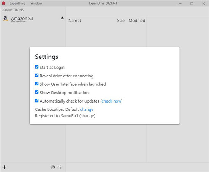Click the ExpanDrive red logo icon
This screenshot has width=209, height=172.
[3, 3]
